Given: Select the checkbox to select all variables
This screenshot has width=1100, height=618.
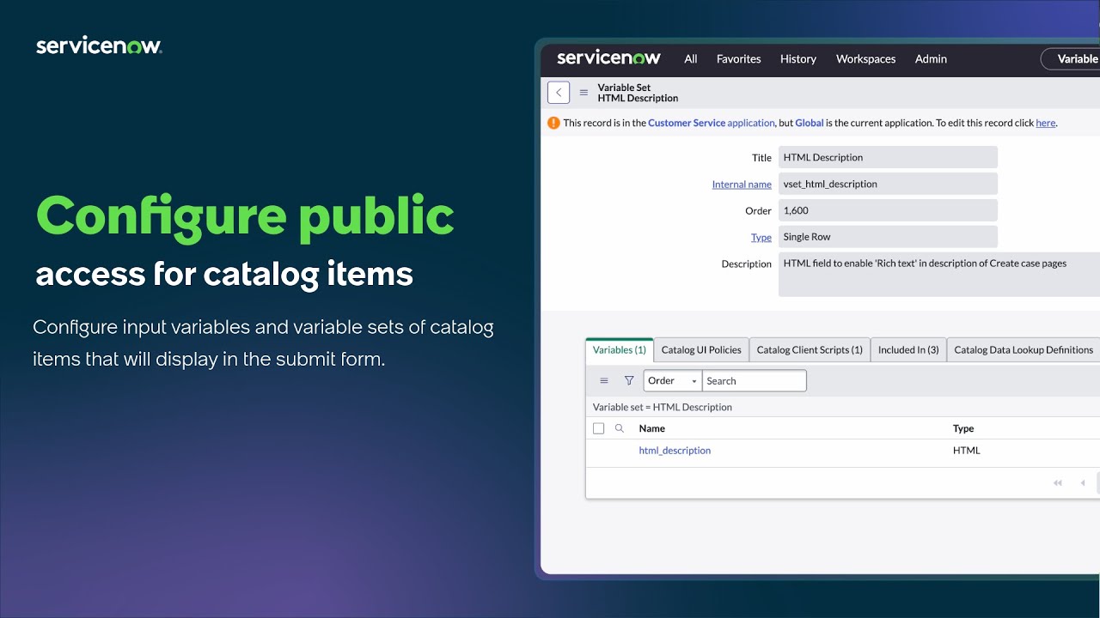Looking at the screenshot, I should (598, 427).
